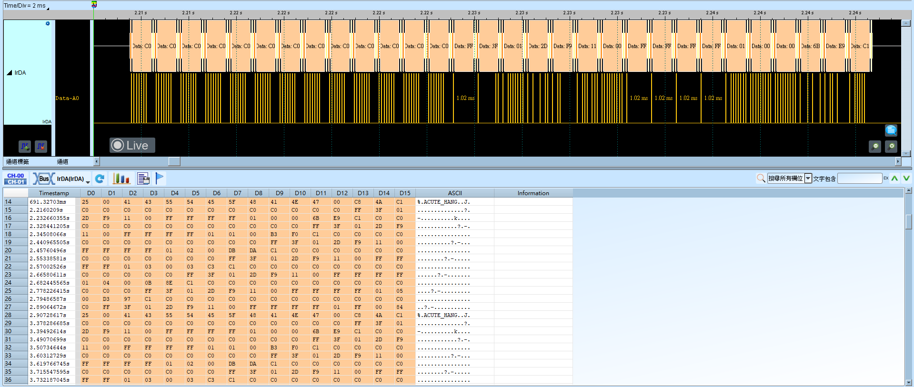Toggle the Live capture button
The width and height of the screenshot is (914, 387).
click(x=132, y=145)
